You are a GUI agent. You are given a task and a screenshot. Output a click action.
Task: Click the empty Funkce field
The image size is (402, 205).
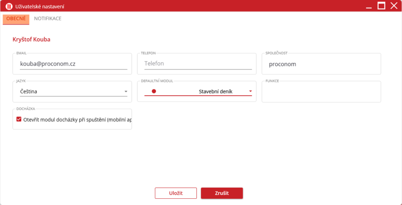tap(321, 93)
